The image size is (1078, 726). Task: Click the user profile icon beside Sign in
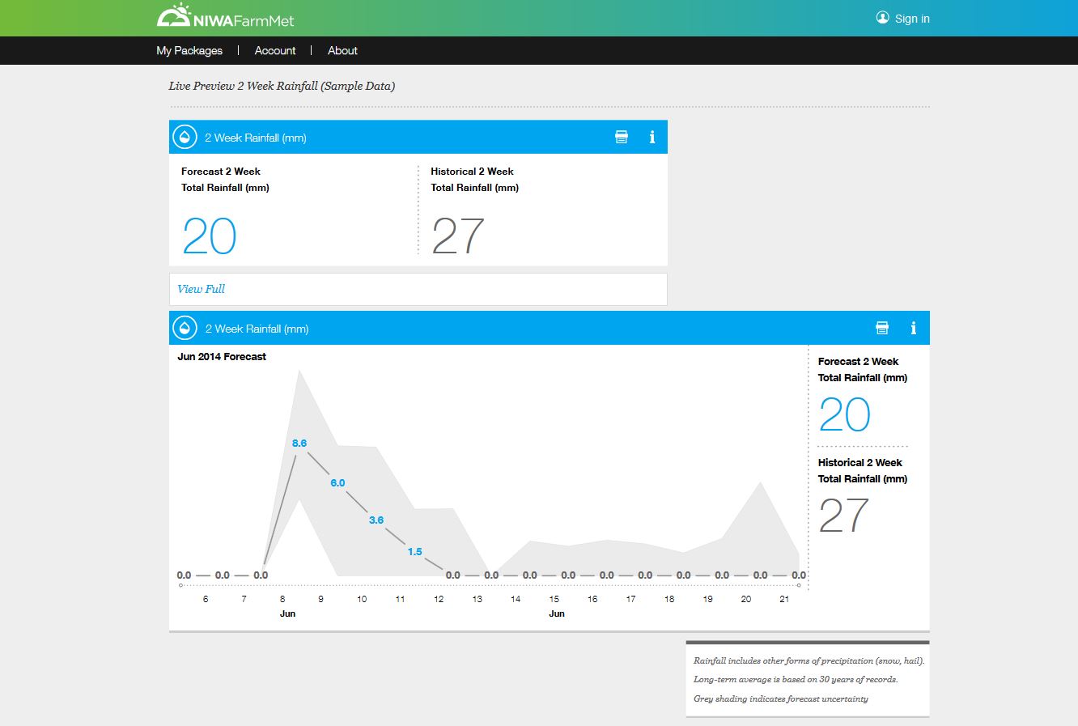pyautogui.click(x=882, y=18)
